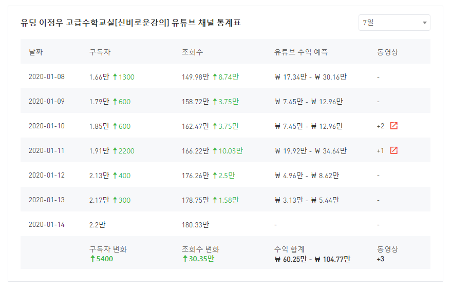
Task: Click subscriber count 2.13만
Action: [x=99, y=176]
